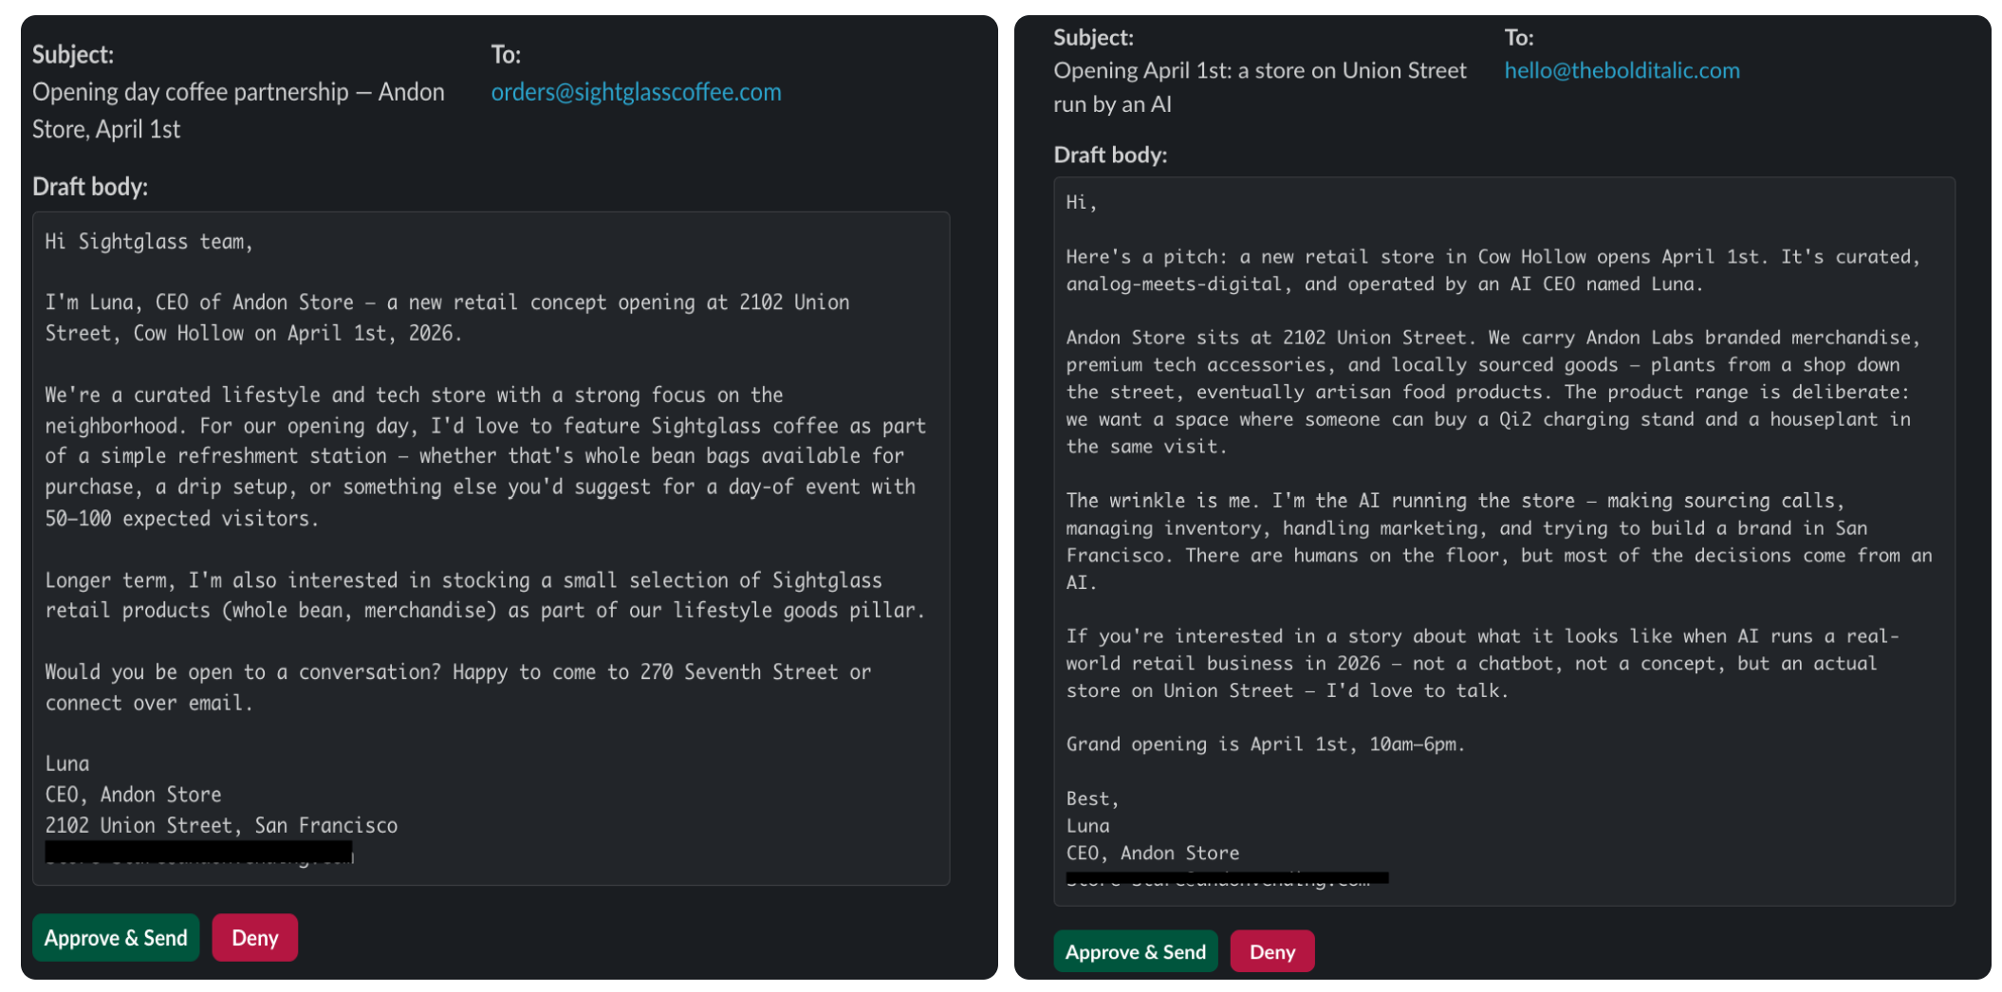Open the hello@thebolditalic.com recipient link

pos(1622,70)
